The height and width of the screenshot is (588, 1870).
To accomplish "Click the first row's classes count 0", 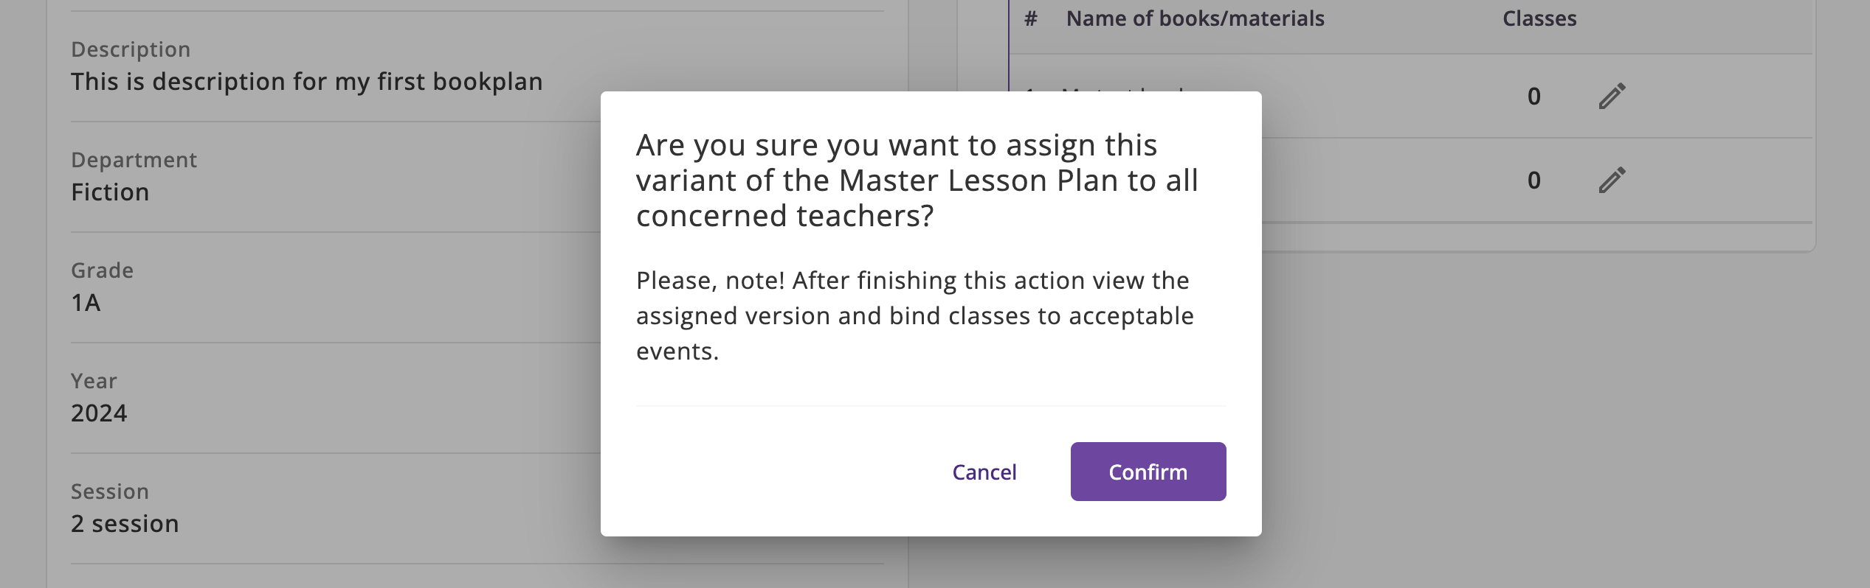I will click(x=1534, y=97).
